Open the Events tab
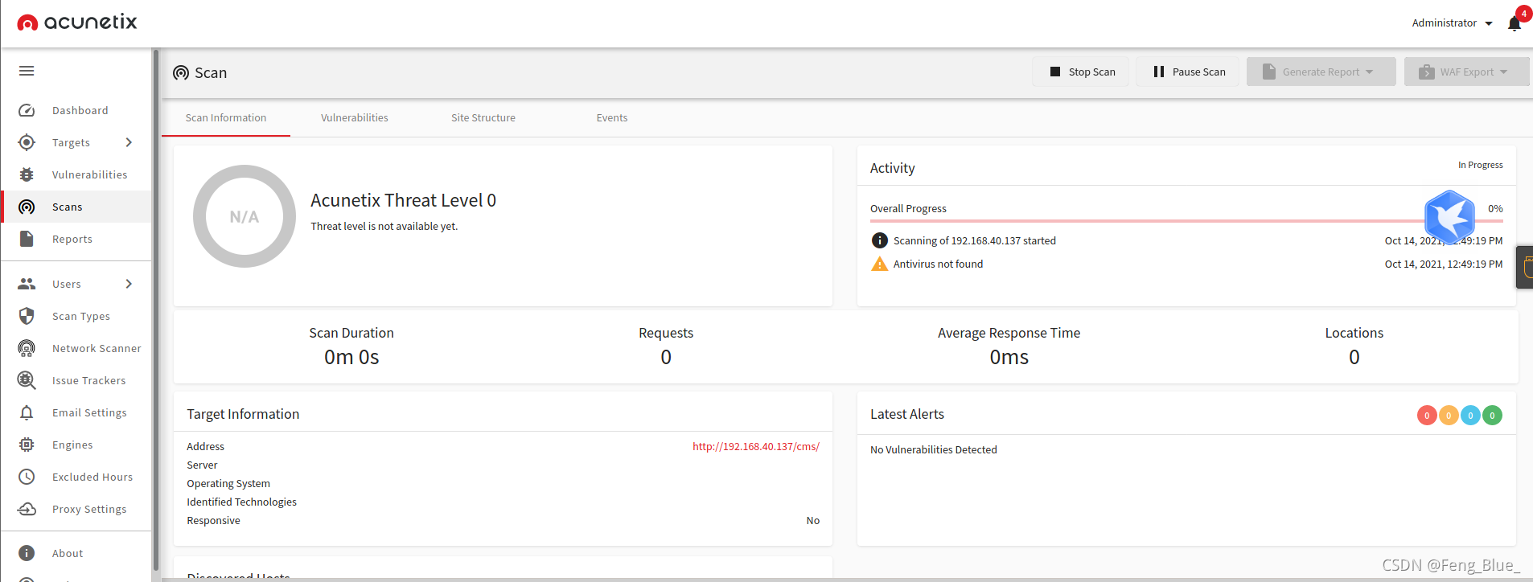Screen dimensions: 1533x582 click(612, 118)
